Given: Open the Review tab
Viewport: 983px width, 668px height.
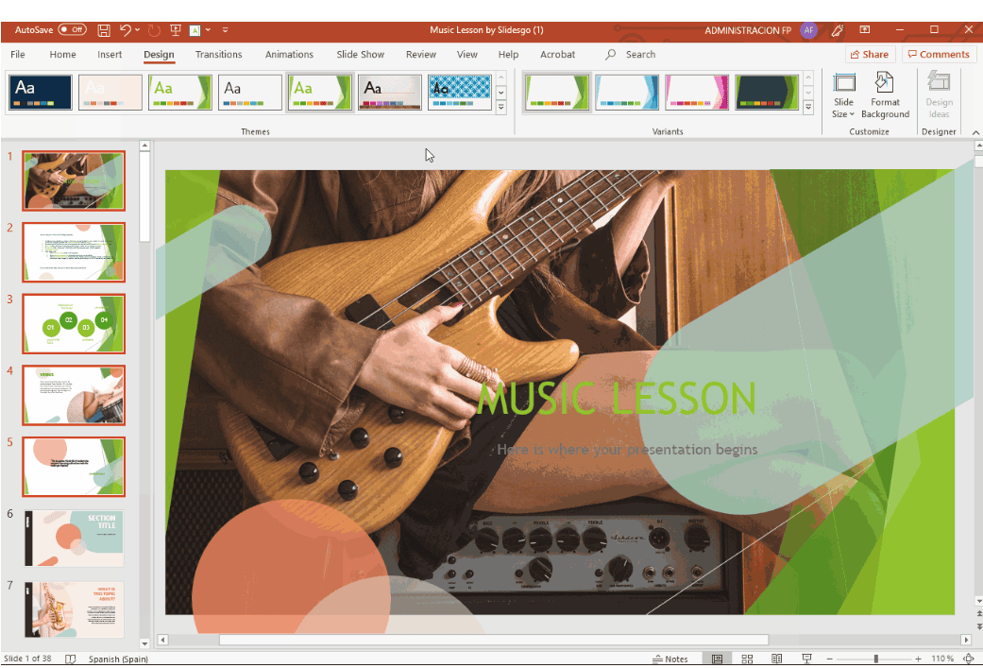Looking at the screenshot, I should [x=420, y=55].
